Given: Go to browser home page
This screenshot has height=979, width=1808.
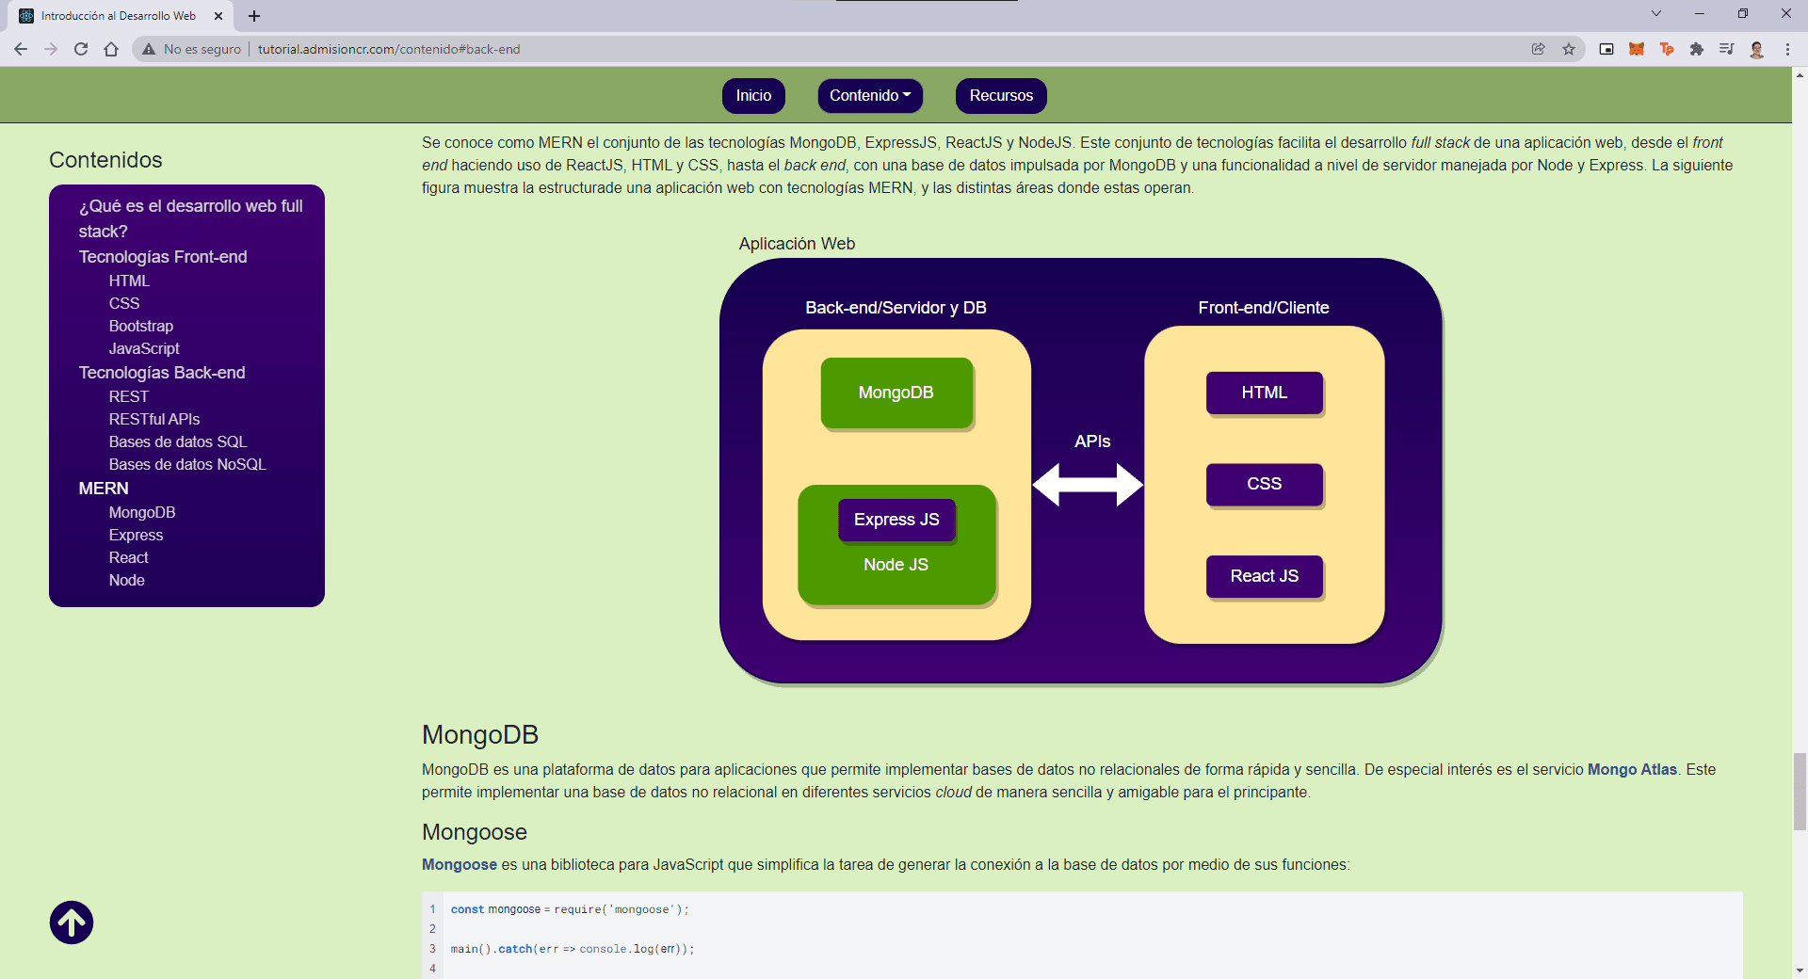Looking at the screenshot, I should tap(111, 49).
